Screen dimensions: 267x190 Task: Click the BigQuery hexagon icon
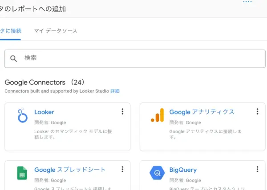tap(157, 173)
